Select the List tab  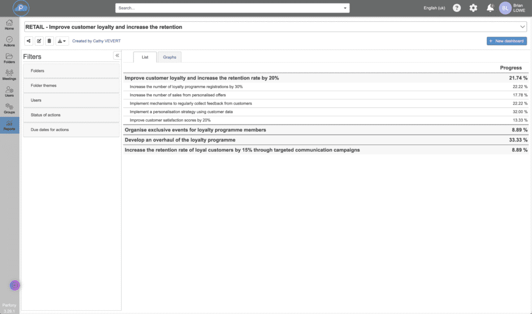click(145, 57)
